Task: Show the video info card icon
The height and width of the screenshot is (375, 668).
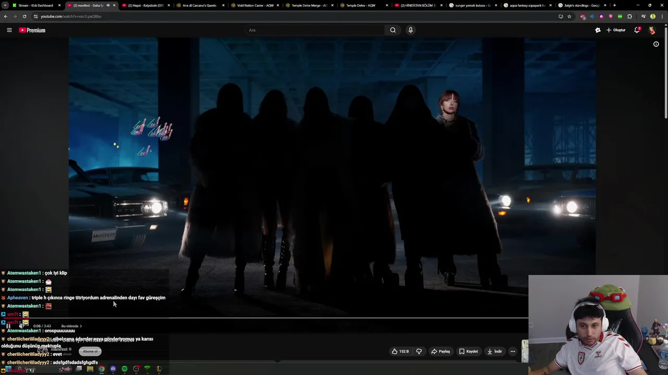Action: pyautogui.click(x=656, y=44)
